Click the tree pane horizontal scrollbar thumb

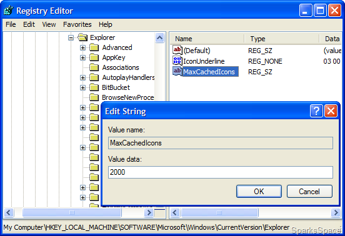click(x=72, y=212)
